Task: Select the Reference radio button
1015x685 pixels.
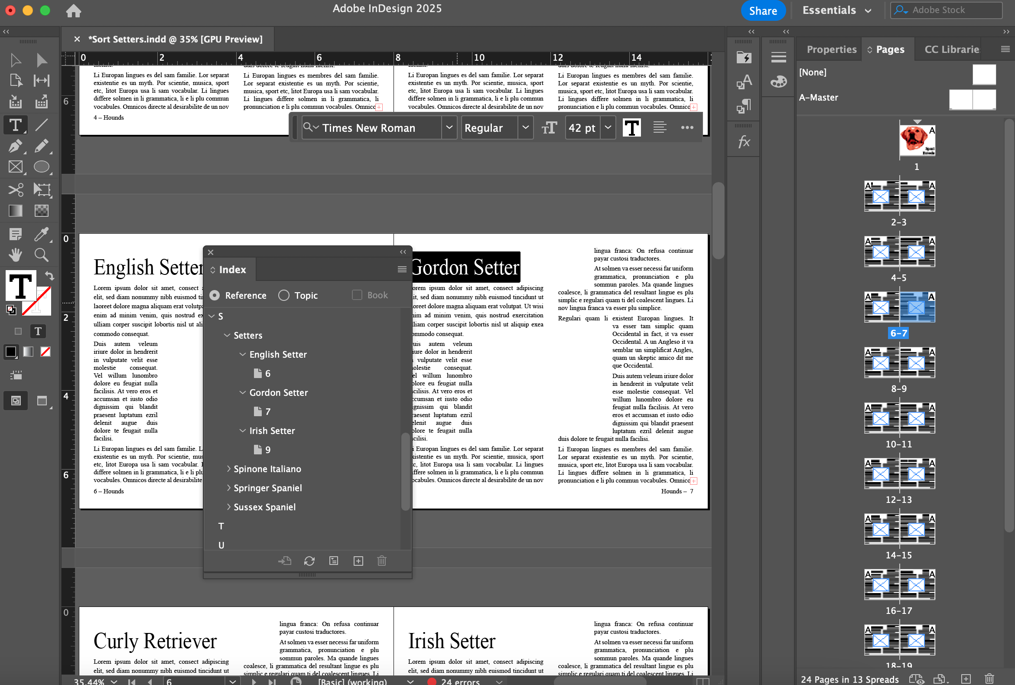Action: 214,295
